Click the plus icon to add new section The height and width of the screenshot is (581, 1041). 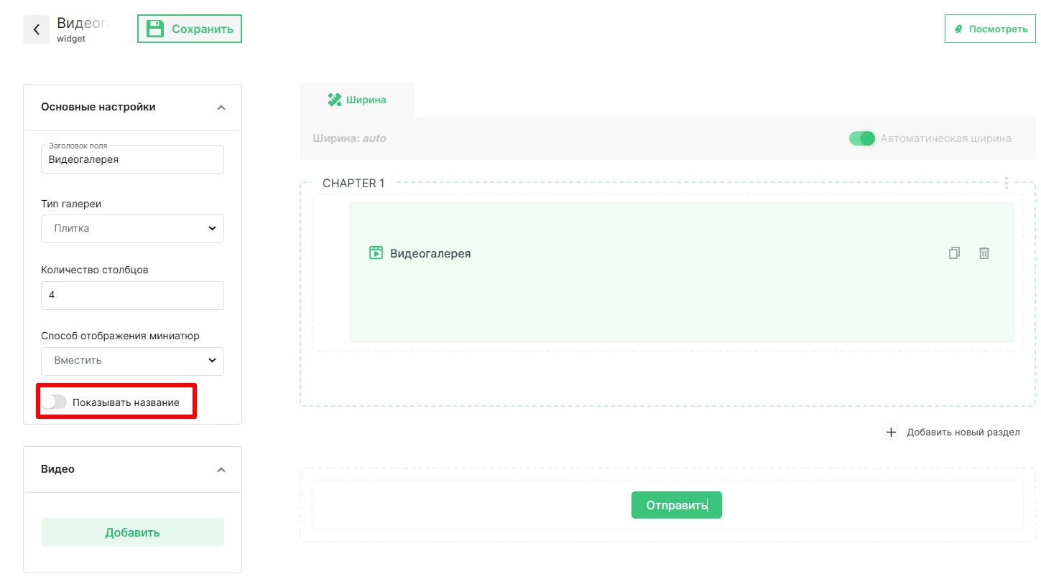[891, 432]
